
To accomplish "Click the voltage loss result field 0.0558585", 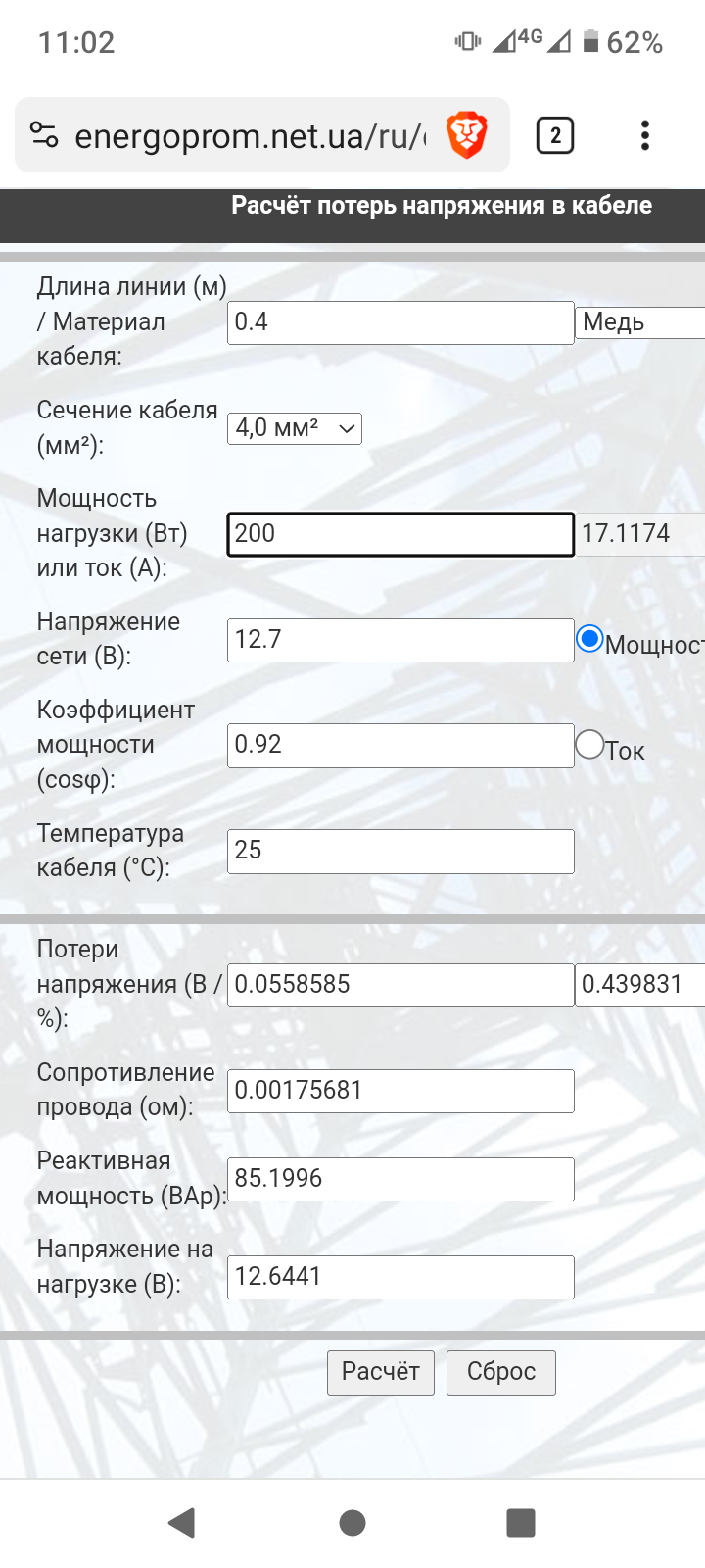I will point(400,985).
